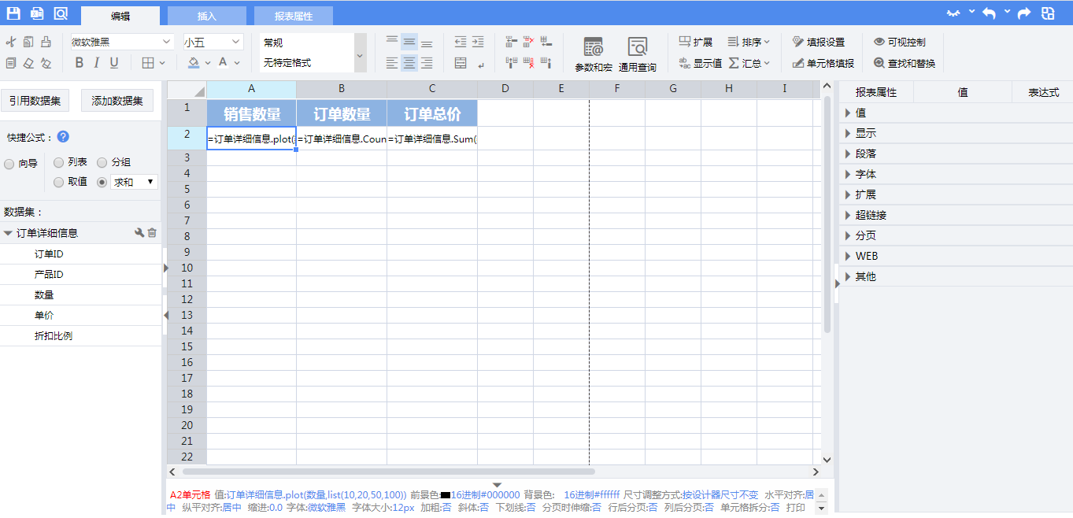
Task: Click the 可视控制 eye icon
Action: [879, 43]
